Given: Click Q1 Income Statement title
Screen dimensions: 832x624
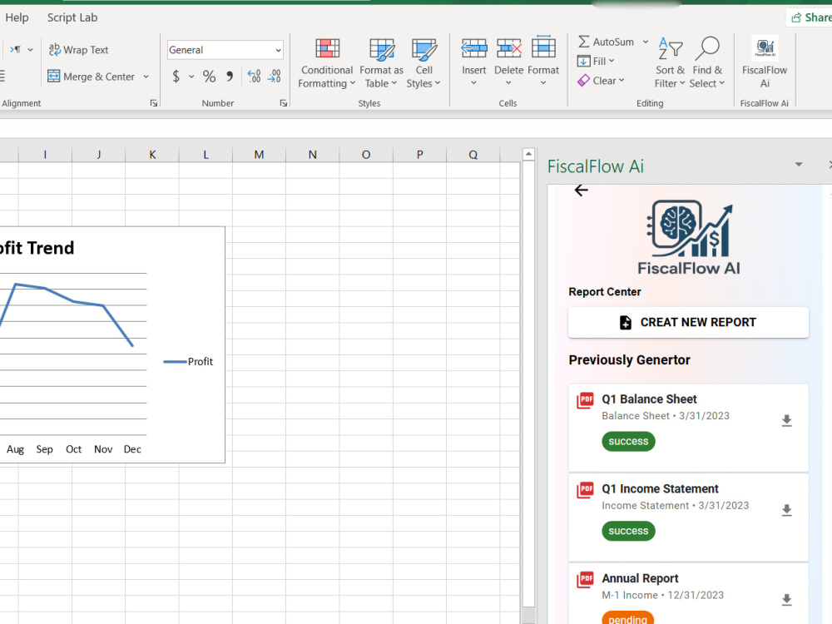Looking at the screenshot, I should 660,488.
